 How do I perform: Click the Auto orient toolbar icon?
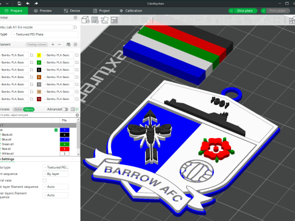(104, 20)
